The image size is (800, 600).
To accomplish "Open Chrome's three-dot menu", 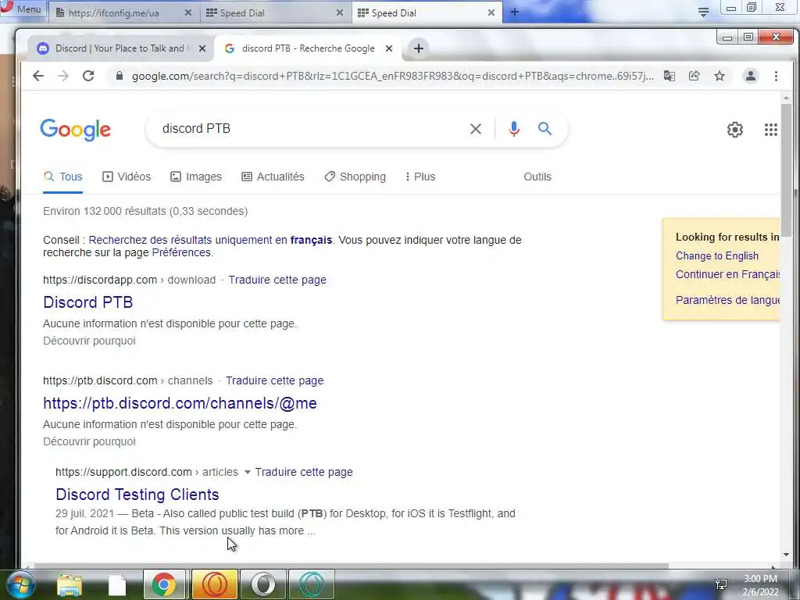I will (x=776, y=76).
